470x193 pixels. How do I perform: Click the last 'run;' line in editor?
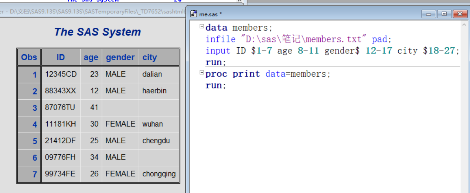[215, 86]
